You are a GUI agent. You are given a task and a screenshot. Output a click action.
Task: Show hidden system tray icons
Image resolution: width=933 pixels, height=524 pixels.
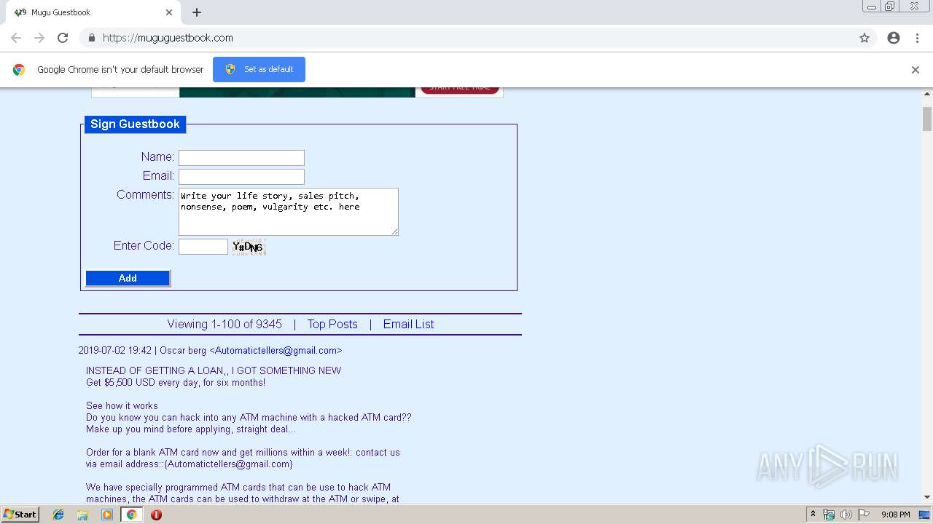click(813, 515)
